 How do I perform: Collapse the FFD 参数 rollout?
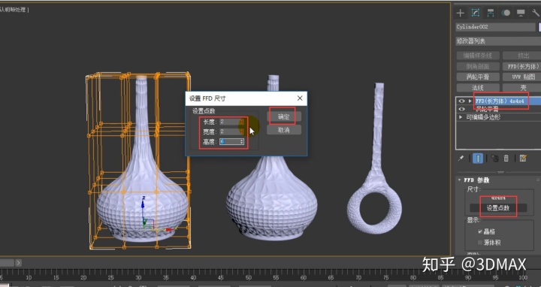click(460, 180)
